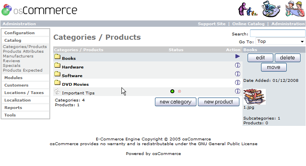This screenshot has height=166, width=306.
Task: Click the info icon in Software row
Action: pyautogui.click(x=237, y=74)
